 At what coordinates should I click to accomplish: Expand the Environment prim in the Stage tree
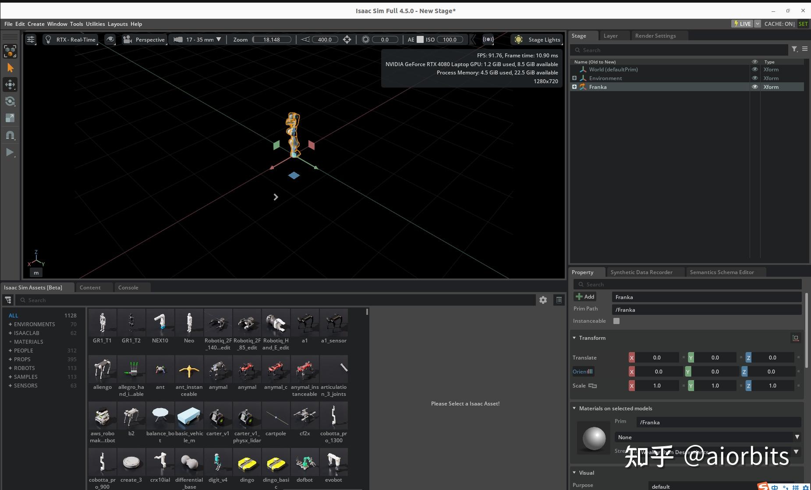point(574,78)
